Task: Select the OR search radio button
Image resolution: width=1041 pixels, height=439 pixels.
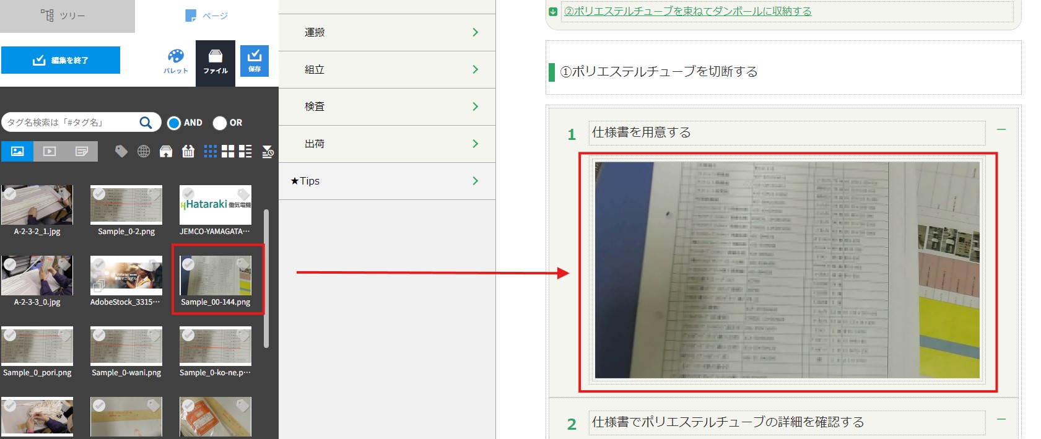Action: click(220, 123)
